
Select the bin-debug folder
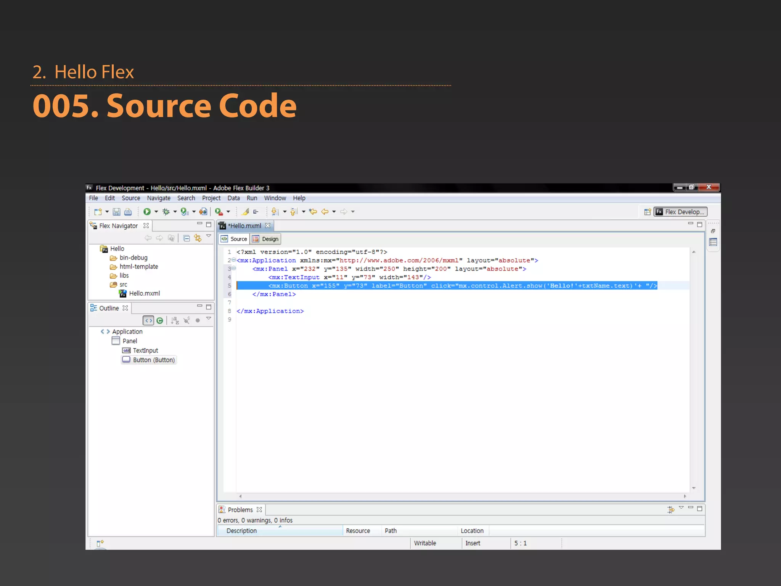129,258
